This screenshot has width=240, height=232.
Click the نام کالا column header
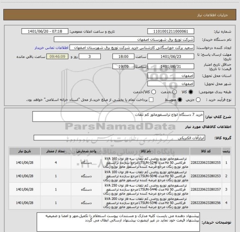coord(146,151)
